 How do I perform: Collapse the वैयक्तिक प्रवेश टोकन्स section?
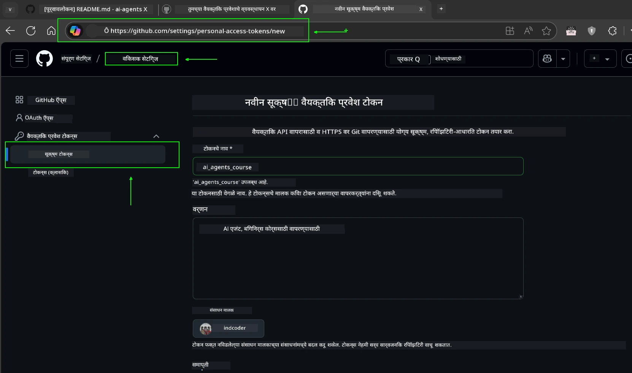(x=156, y=136)
